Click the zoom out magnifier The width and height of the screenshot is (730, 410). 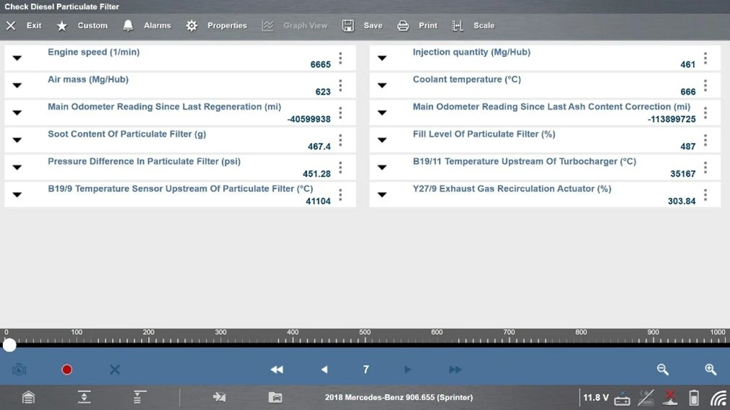pyautogui.click(x=663, y=370)
